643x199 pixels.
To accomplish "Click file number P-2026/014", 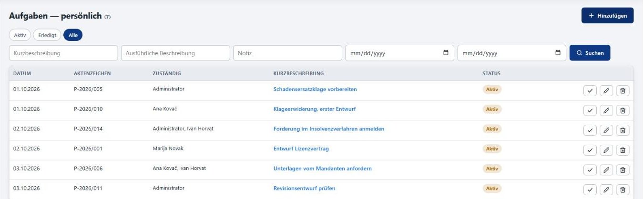I will pos(88,129).
